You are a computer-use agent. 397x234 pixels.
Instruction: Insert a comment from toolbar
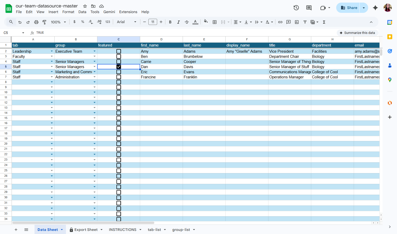289,22
